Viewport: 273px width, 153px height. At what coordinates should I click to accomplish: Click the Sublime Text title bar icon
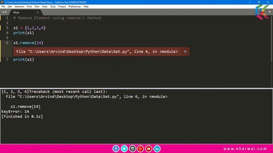tap(2, 2)
